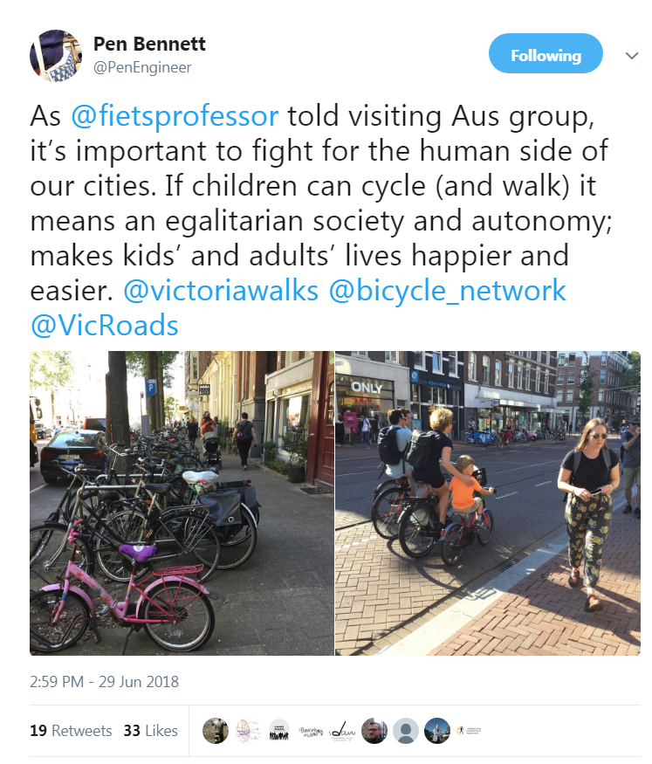Open the photo of cyclists near ONLY store

[488, 503]
